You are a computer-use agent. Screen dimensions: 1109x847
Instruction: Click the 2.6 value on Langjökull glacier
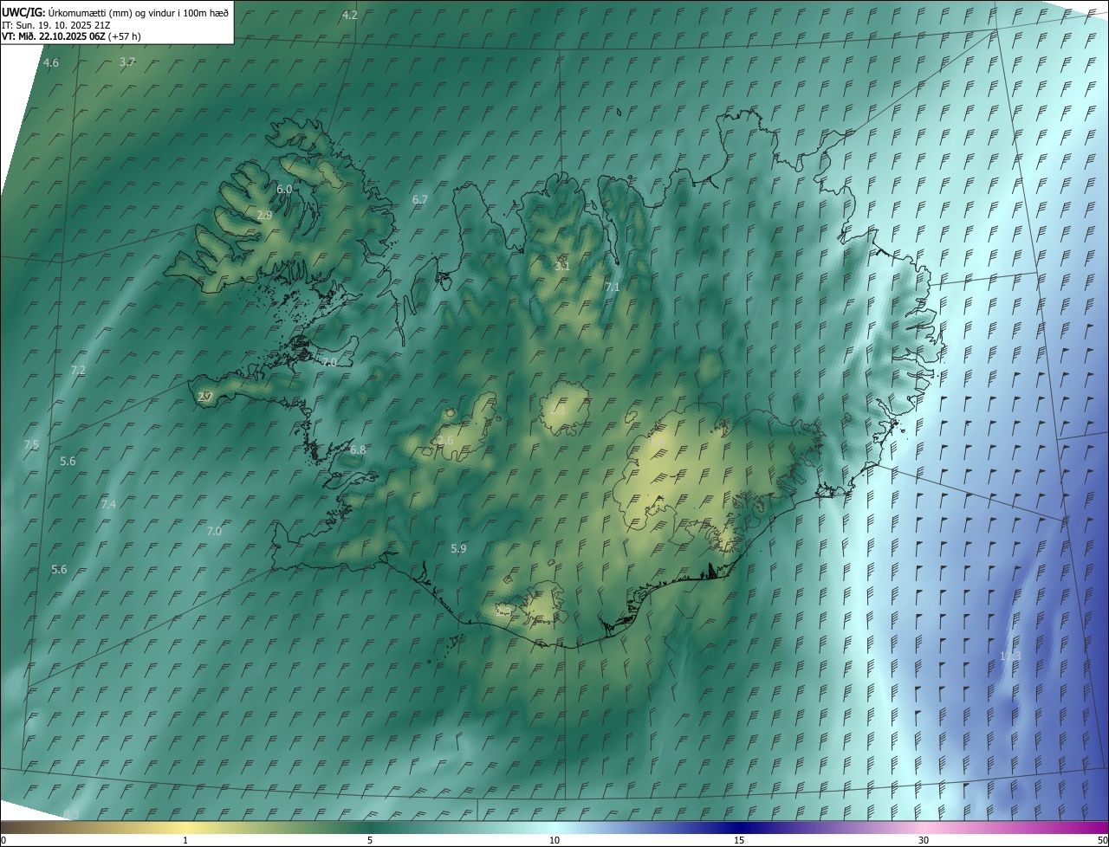[x=445, y=440]
